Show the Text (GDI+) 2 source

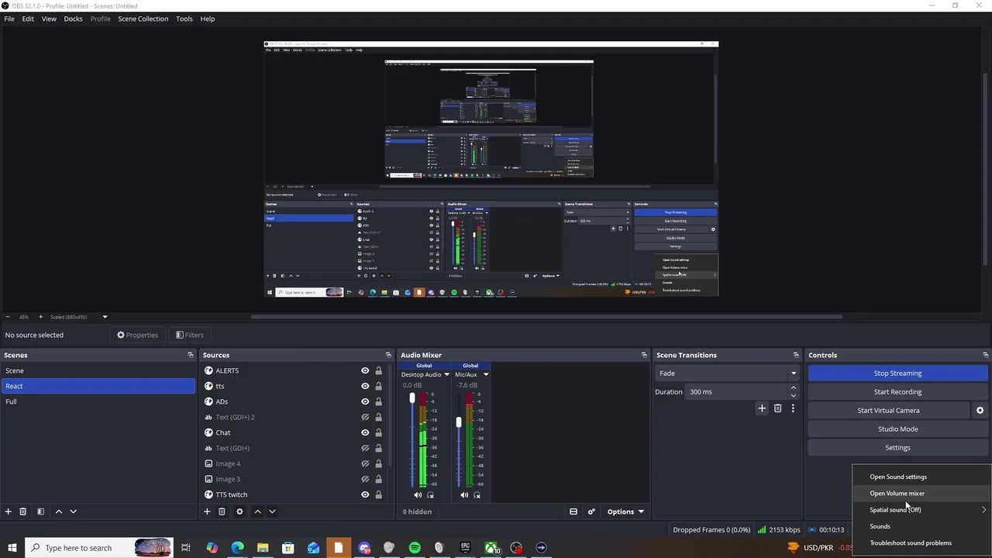(x=365, y=417)
